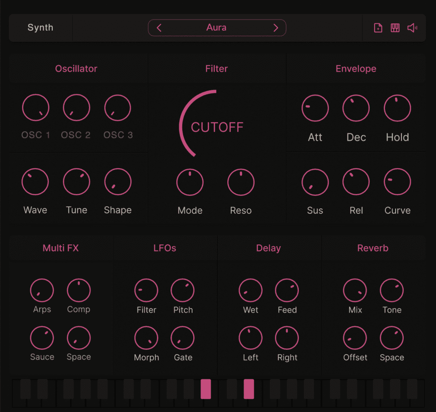Click the Curve envelope knob
The width and height of the screenshot is (436, 412).
397,182
